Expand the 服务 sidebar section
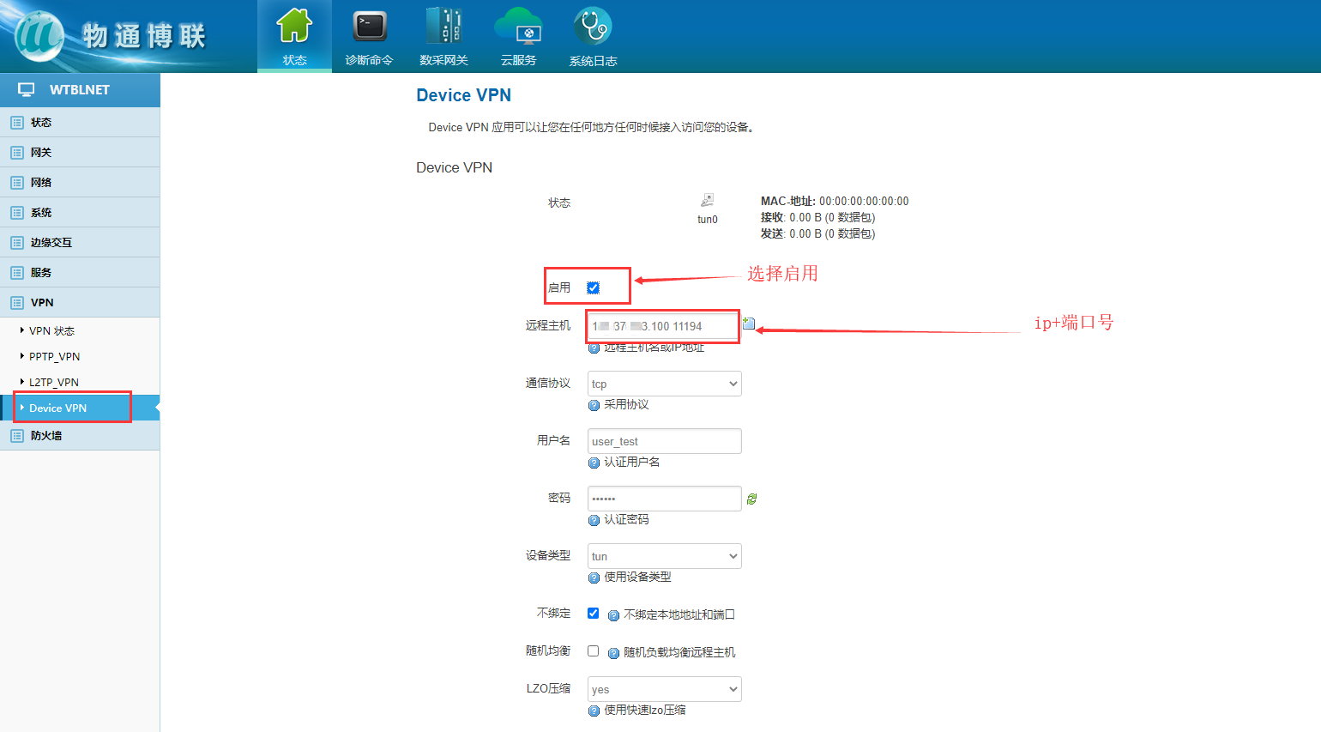1321x732 pixels. click(80, 273)
